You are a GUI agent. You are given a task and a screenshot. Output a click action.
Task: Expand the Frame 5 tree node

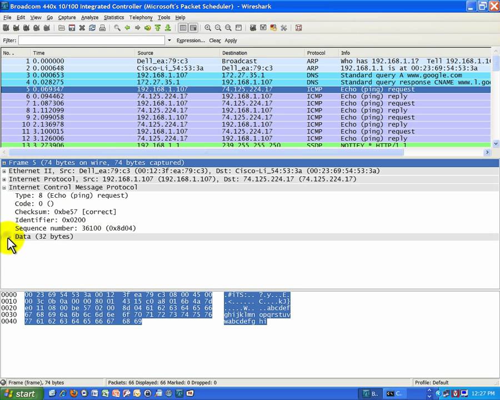point(4,163)
